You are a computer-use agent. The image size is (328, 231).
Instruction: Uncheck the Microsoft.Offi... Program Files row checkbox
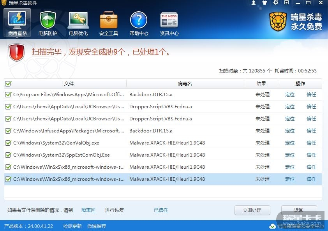click(8, 95)
